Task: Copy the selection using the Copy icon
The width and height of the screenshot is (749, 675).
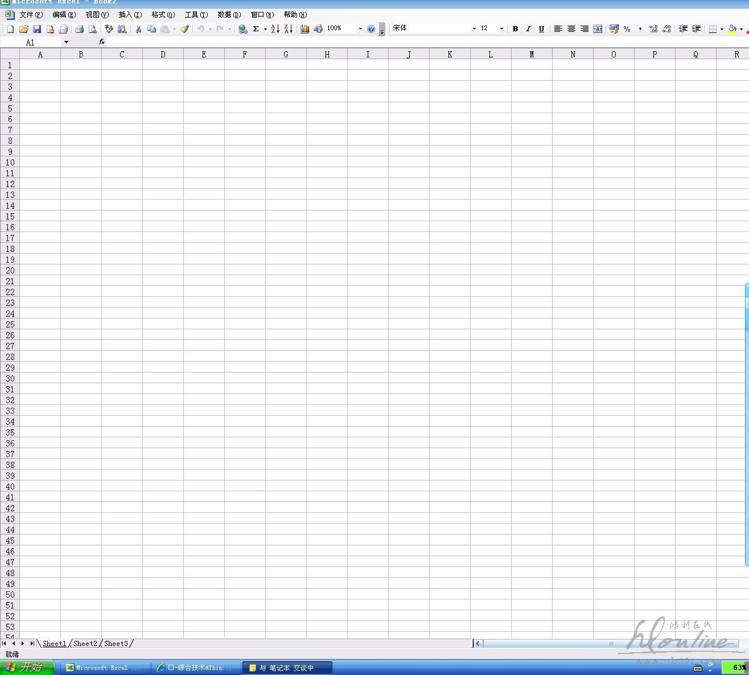Action: coord(151,29)
